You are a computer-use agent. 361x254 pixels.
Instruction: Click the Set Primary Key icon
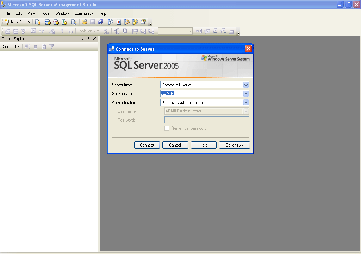click(62, 31)
